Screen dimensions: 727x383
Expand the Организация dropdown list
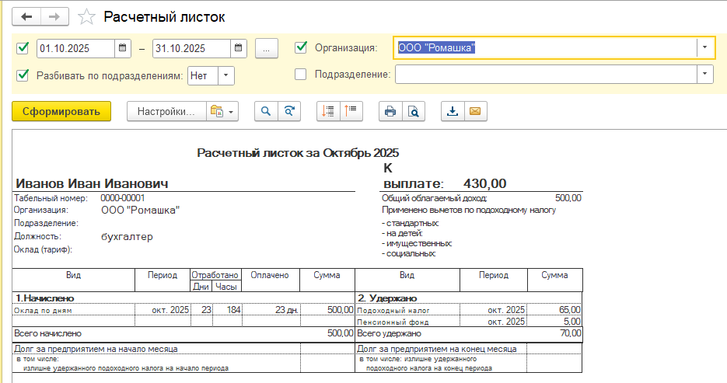click(x=704, y=48)
